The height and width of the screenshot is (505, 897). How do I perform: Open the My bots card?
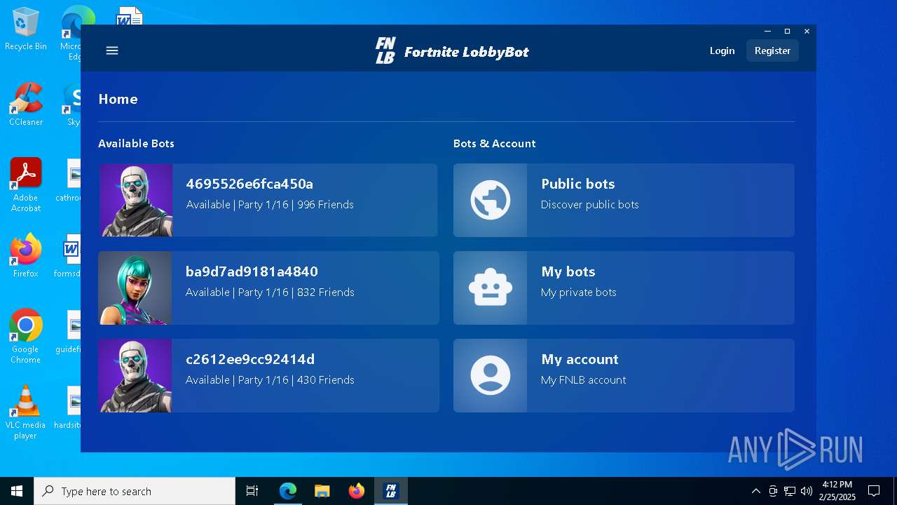[624, 288]
